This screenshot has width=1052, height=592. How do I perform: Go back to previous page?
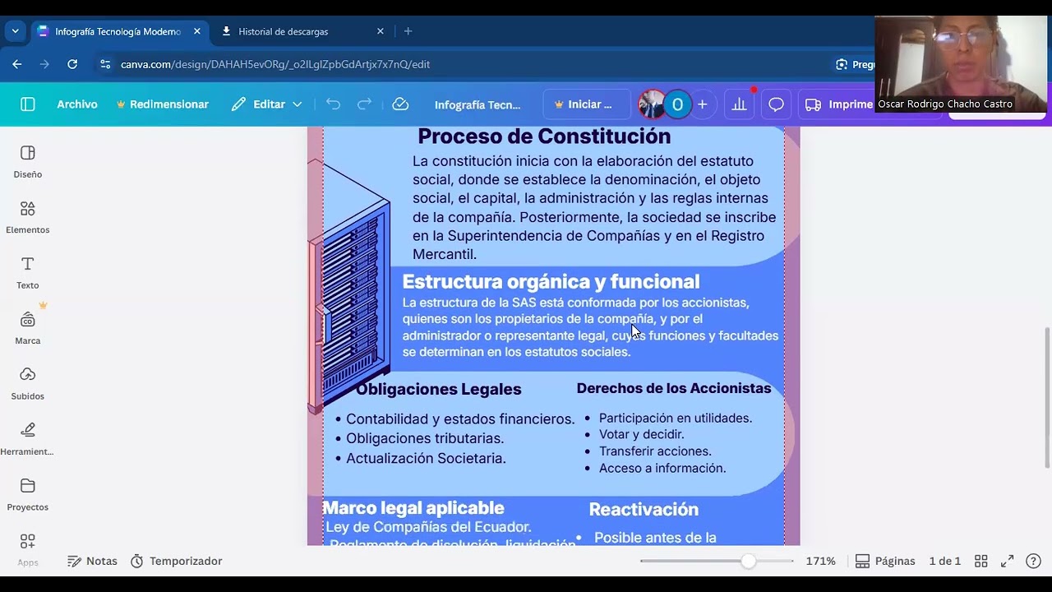point(17,64)
